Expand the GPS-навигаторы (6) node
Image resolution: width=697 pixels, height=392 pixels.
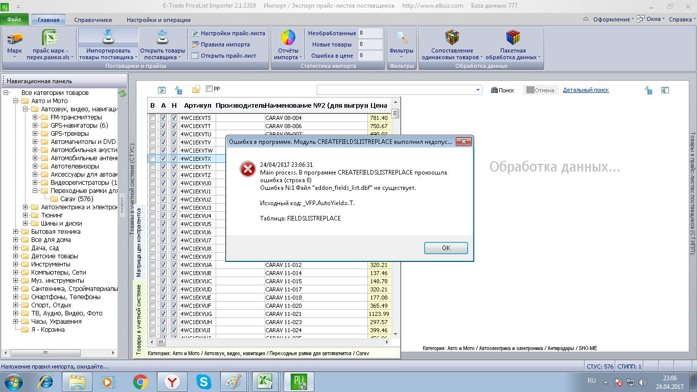(x=36, y=126)
